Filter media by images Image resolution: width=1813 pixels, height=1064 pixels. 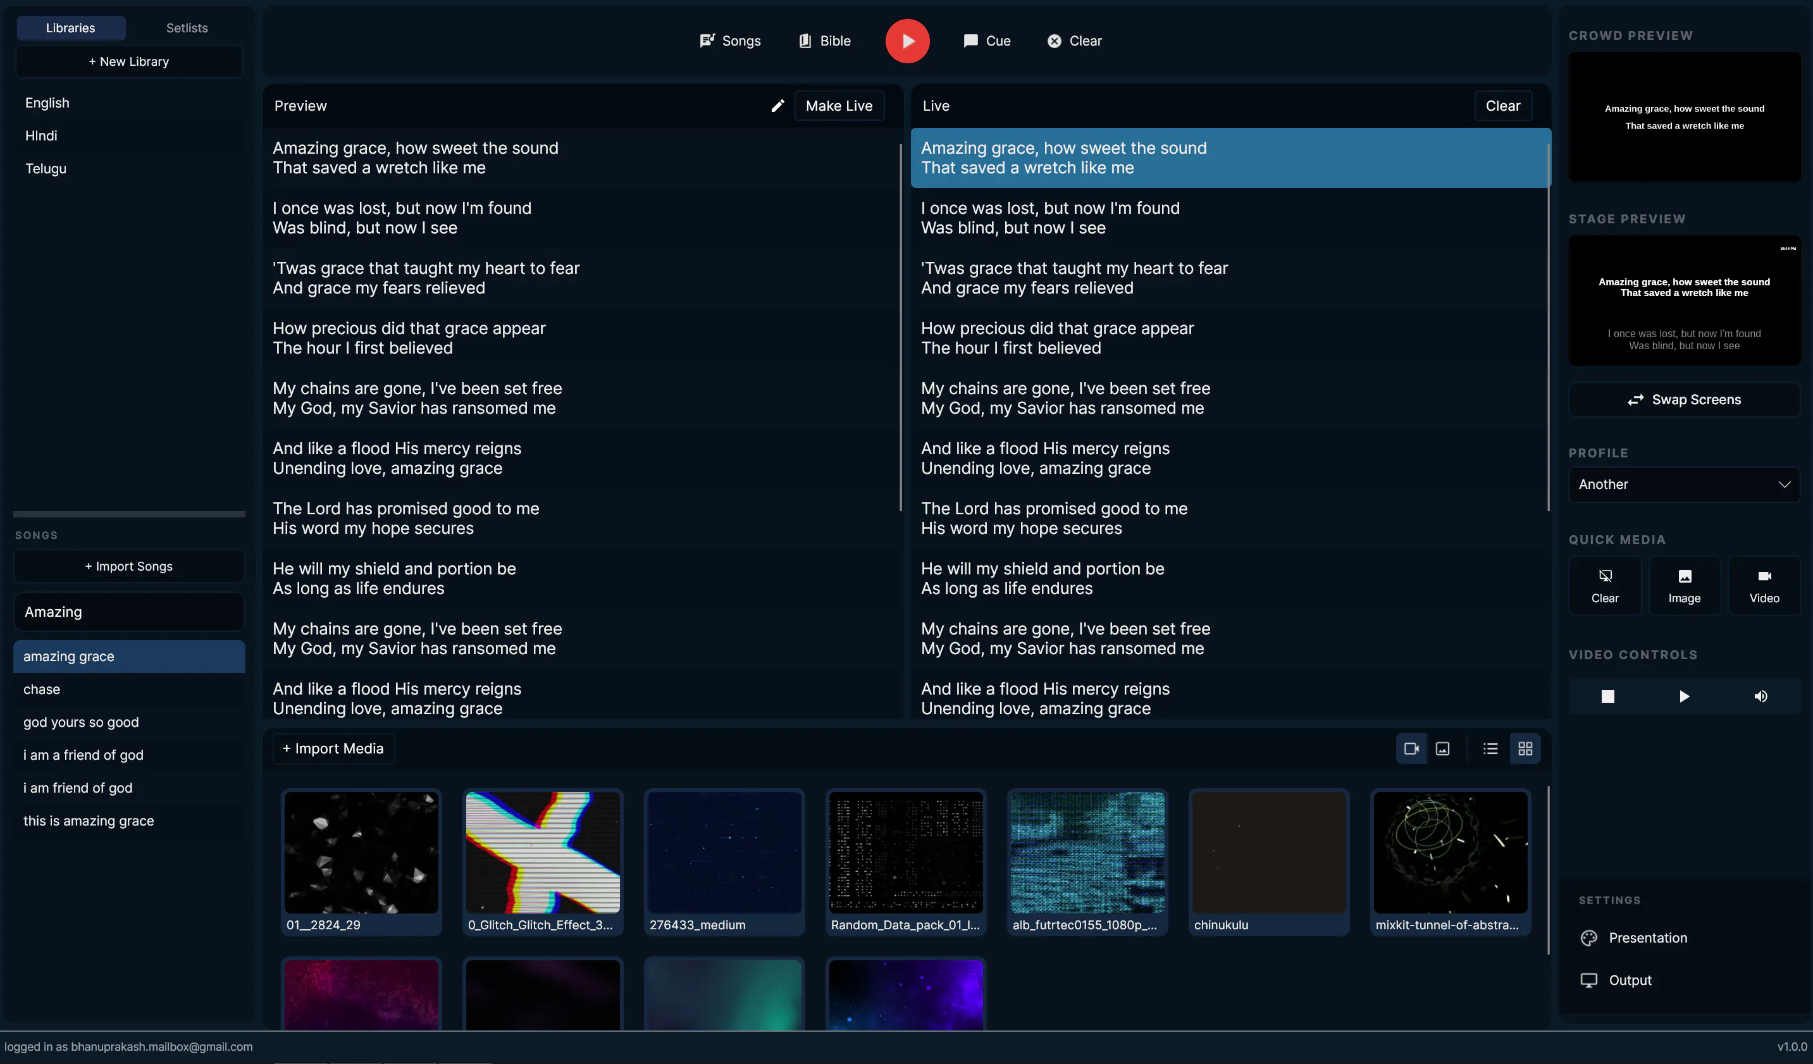(1442, 748)
